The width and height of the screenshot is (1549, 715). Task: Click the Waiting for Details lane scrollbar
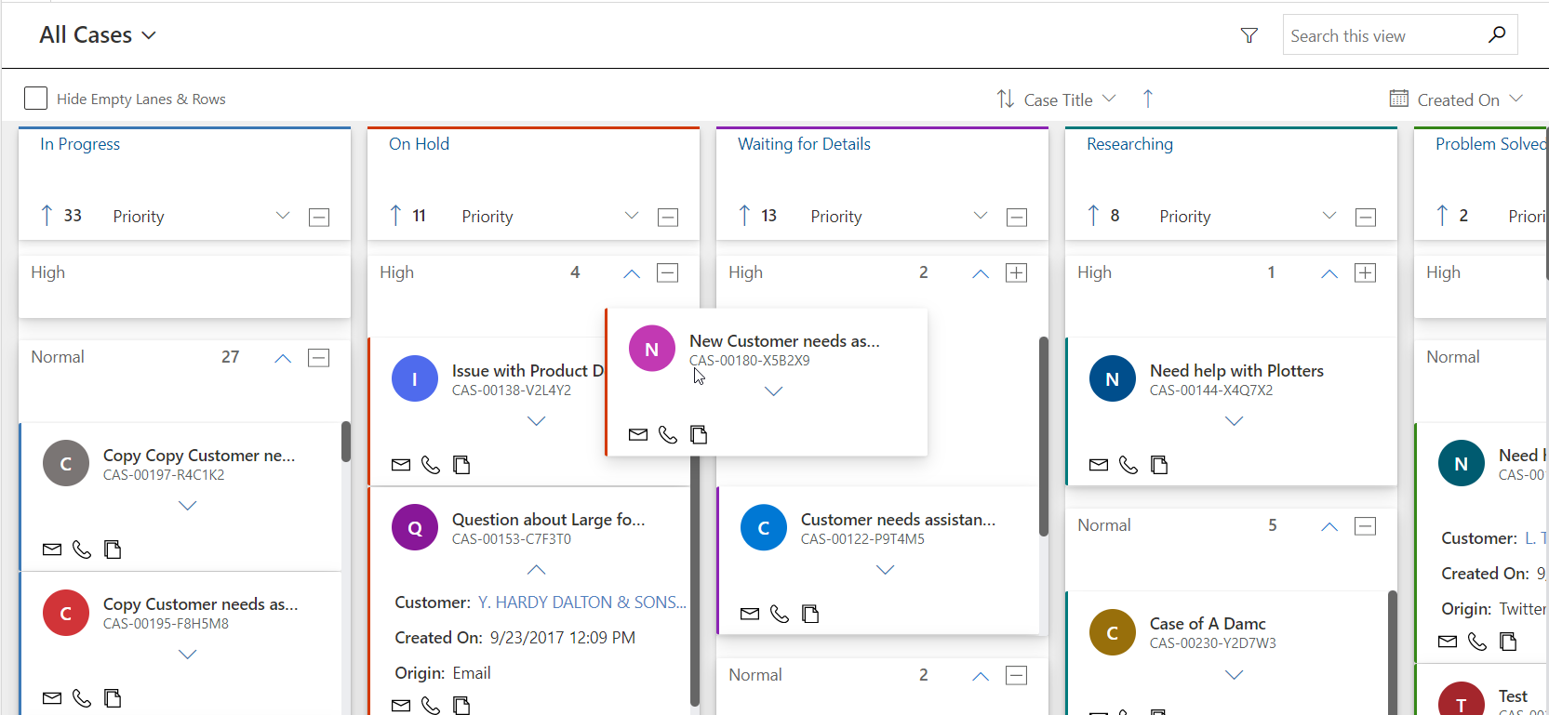[x=1043, y=437]
